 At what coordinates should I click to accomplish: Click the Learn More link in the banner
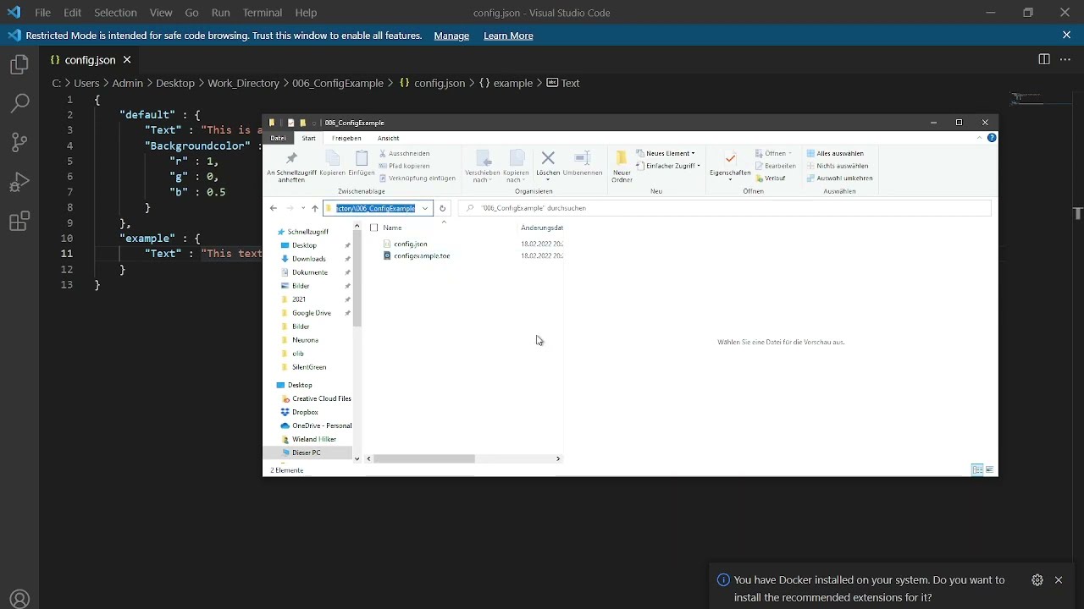tap(508, 36)
